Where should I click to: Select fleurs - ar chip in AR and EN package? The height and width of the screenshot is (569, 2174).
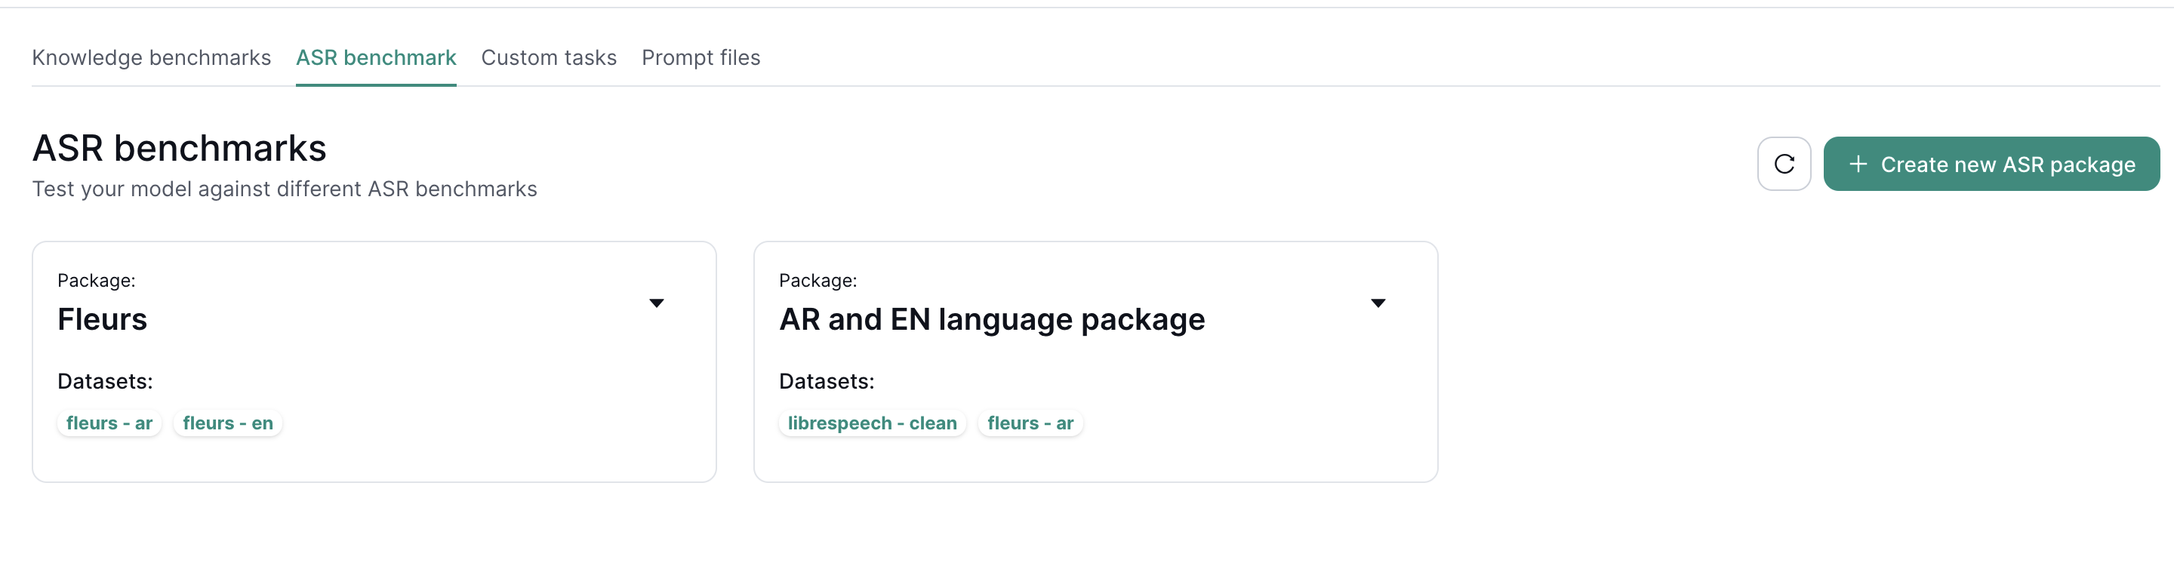pyautogui.click(x=1030, y=423)
